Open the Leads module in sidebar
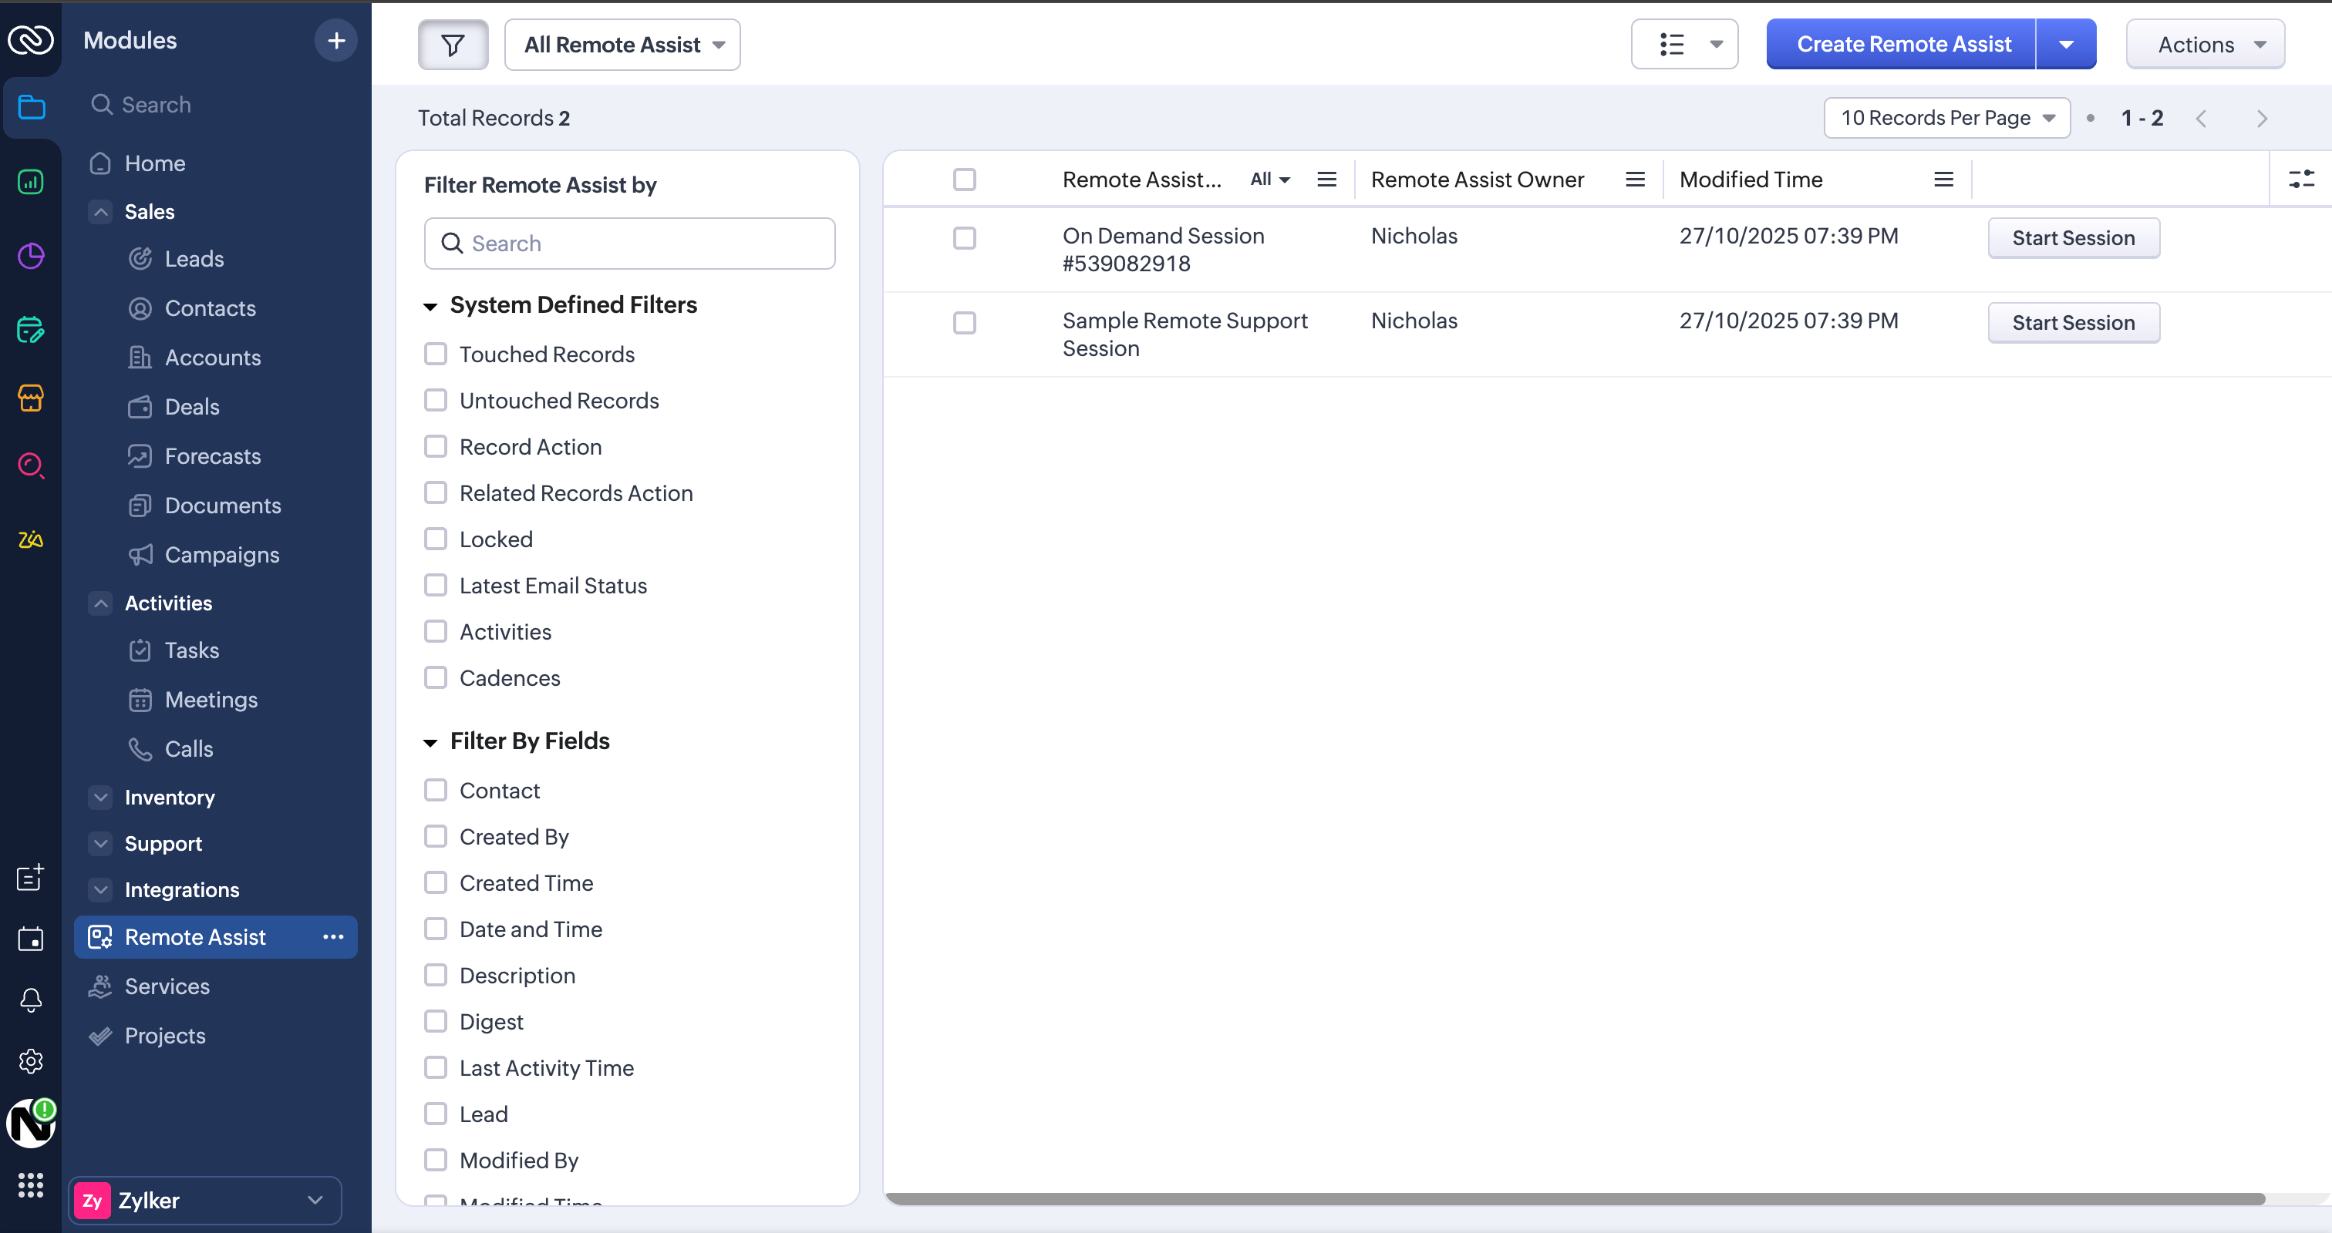Image resolution: width=2332 pixels, height=1233 pixels. [x=194, y=259]
